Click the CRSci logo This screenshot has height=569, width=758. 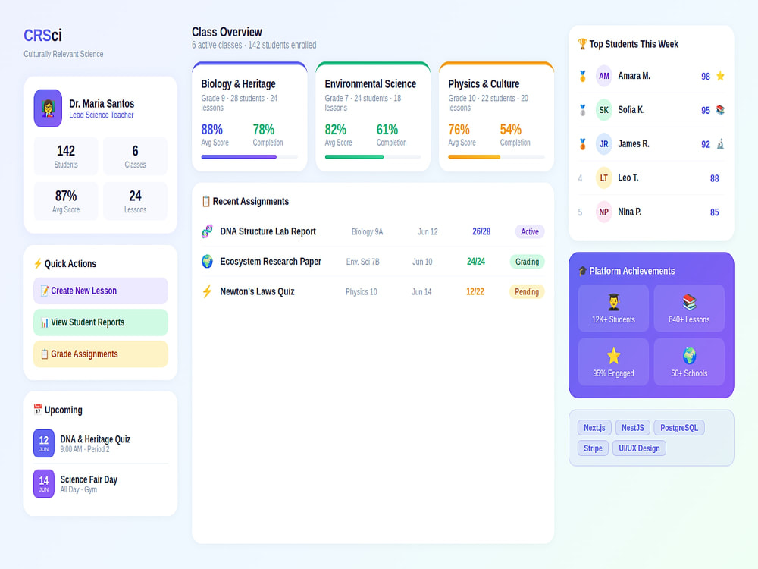(x=42, y=36)
